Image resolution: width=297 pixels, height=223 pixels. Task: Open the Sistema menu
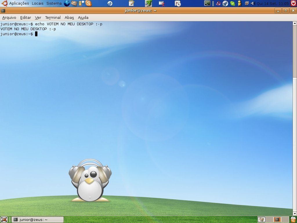point(54,3)
